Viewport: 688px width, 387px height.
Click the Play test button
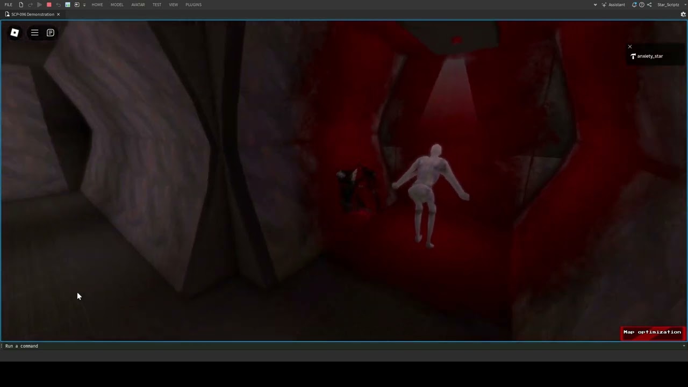pyautogui.click(x=39, y=5)
